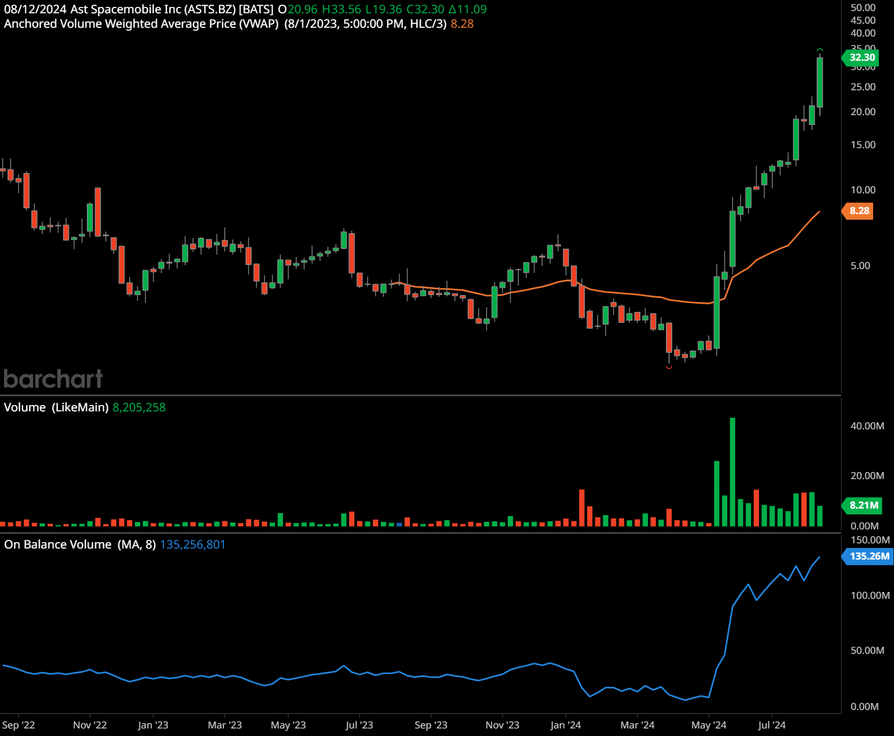The image size is (894, 736).
Task: Click the May '24 date label
Action: click(x=709, y=725)
